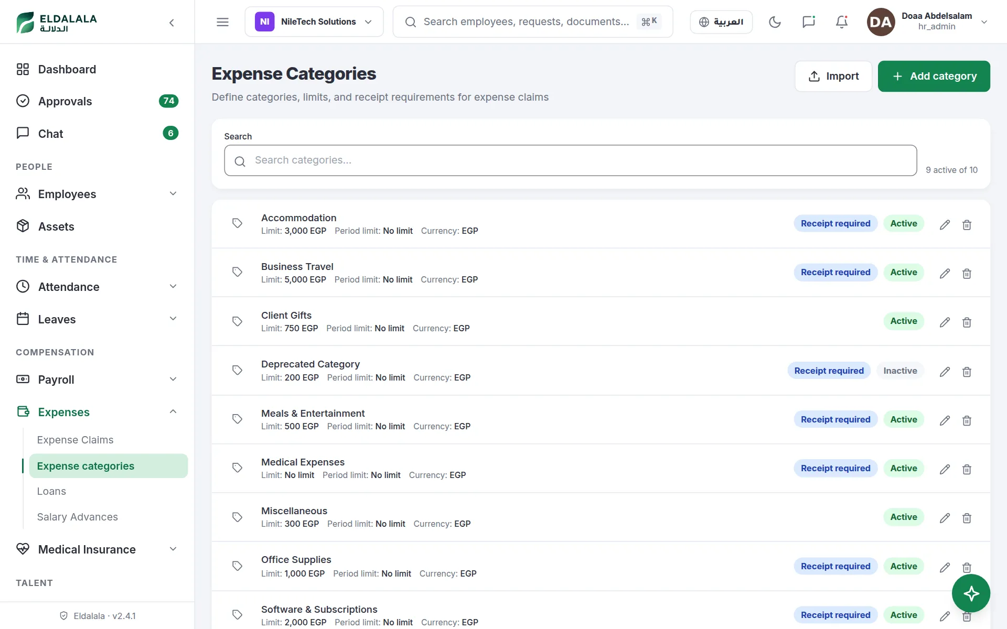
Task: Click Inactive badge on Deprecated Category
Action: coord(900,371)
